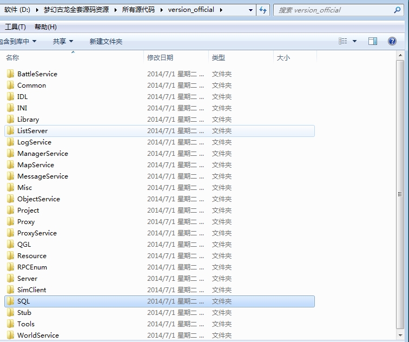The image size is (409, 342).
Task: Sort by the 名称 column header
Action: pyautogui.click(x=12, y=57)
